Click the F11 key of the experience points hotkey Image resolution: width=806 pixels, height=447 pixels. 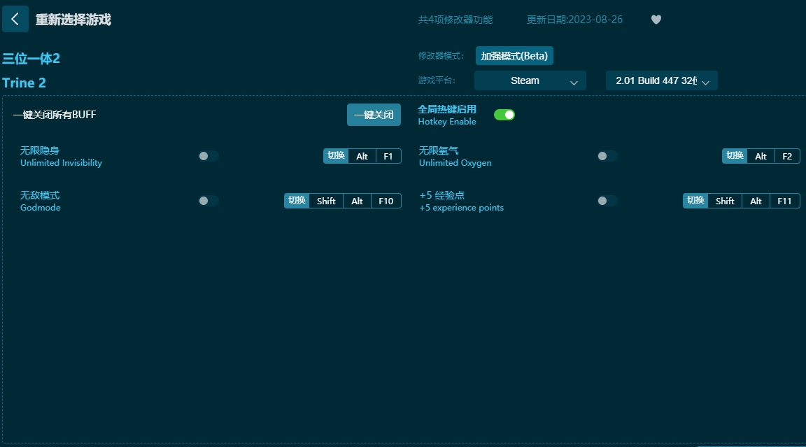point(784,201)
